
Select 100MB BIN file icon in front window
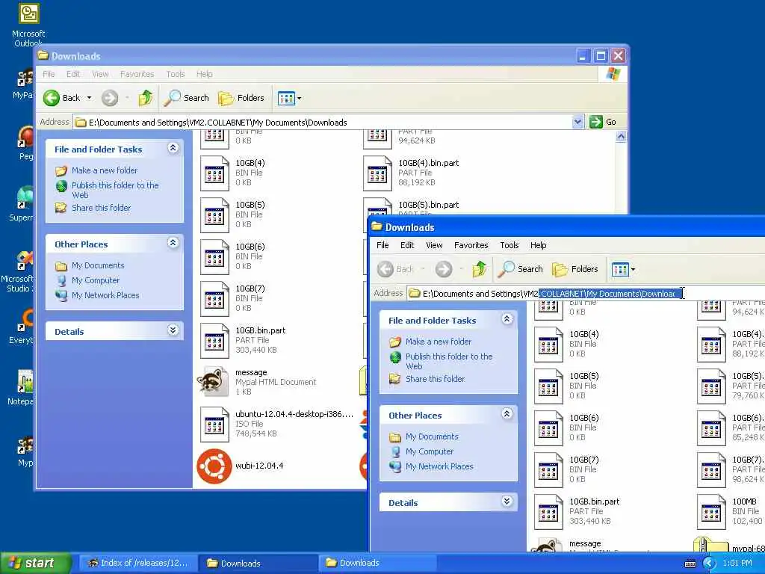click(x=711, y=512)
